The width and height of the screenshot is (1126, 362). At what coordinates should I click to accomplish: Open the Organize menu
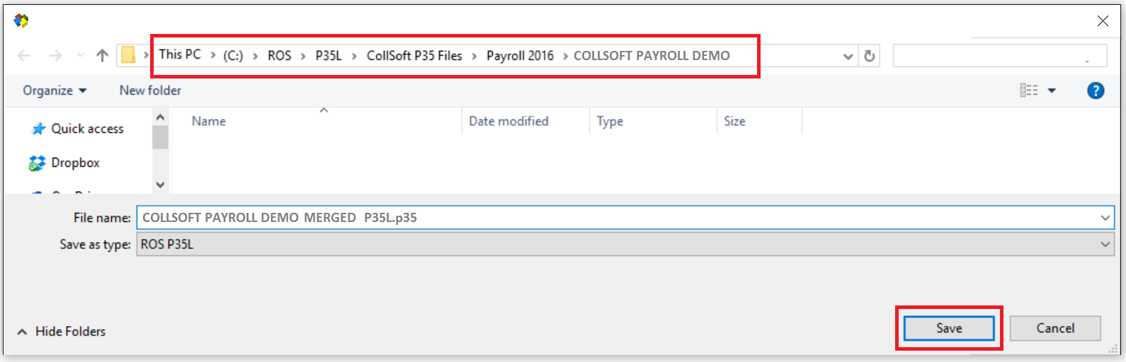[55, 90]
